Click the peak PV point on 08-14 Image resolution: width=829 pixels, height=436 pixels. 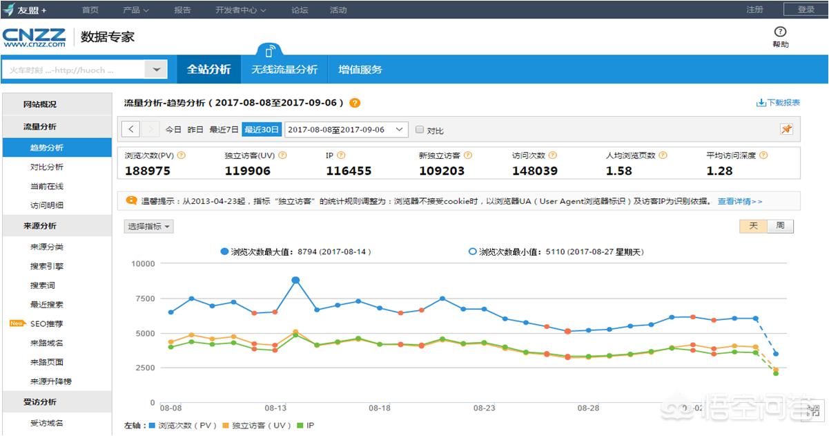click(x=295, y=280)
